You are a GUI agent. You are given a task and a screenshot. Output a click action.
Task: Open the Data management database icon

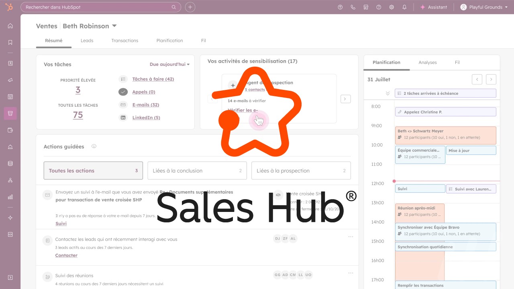[x=10, y=163]
